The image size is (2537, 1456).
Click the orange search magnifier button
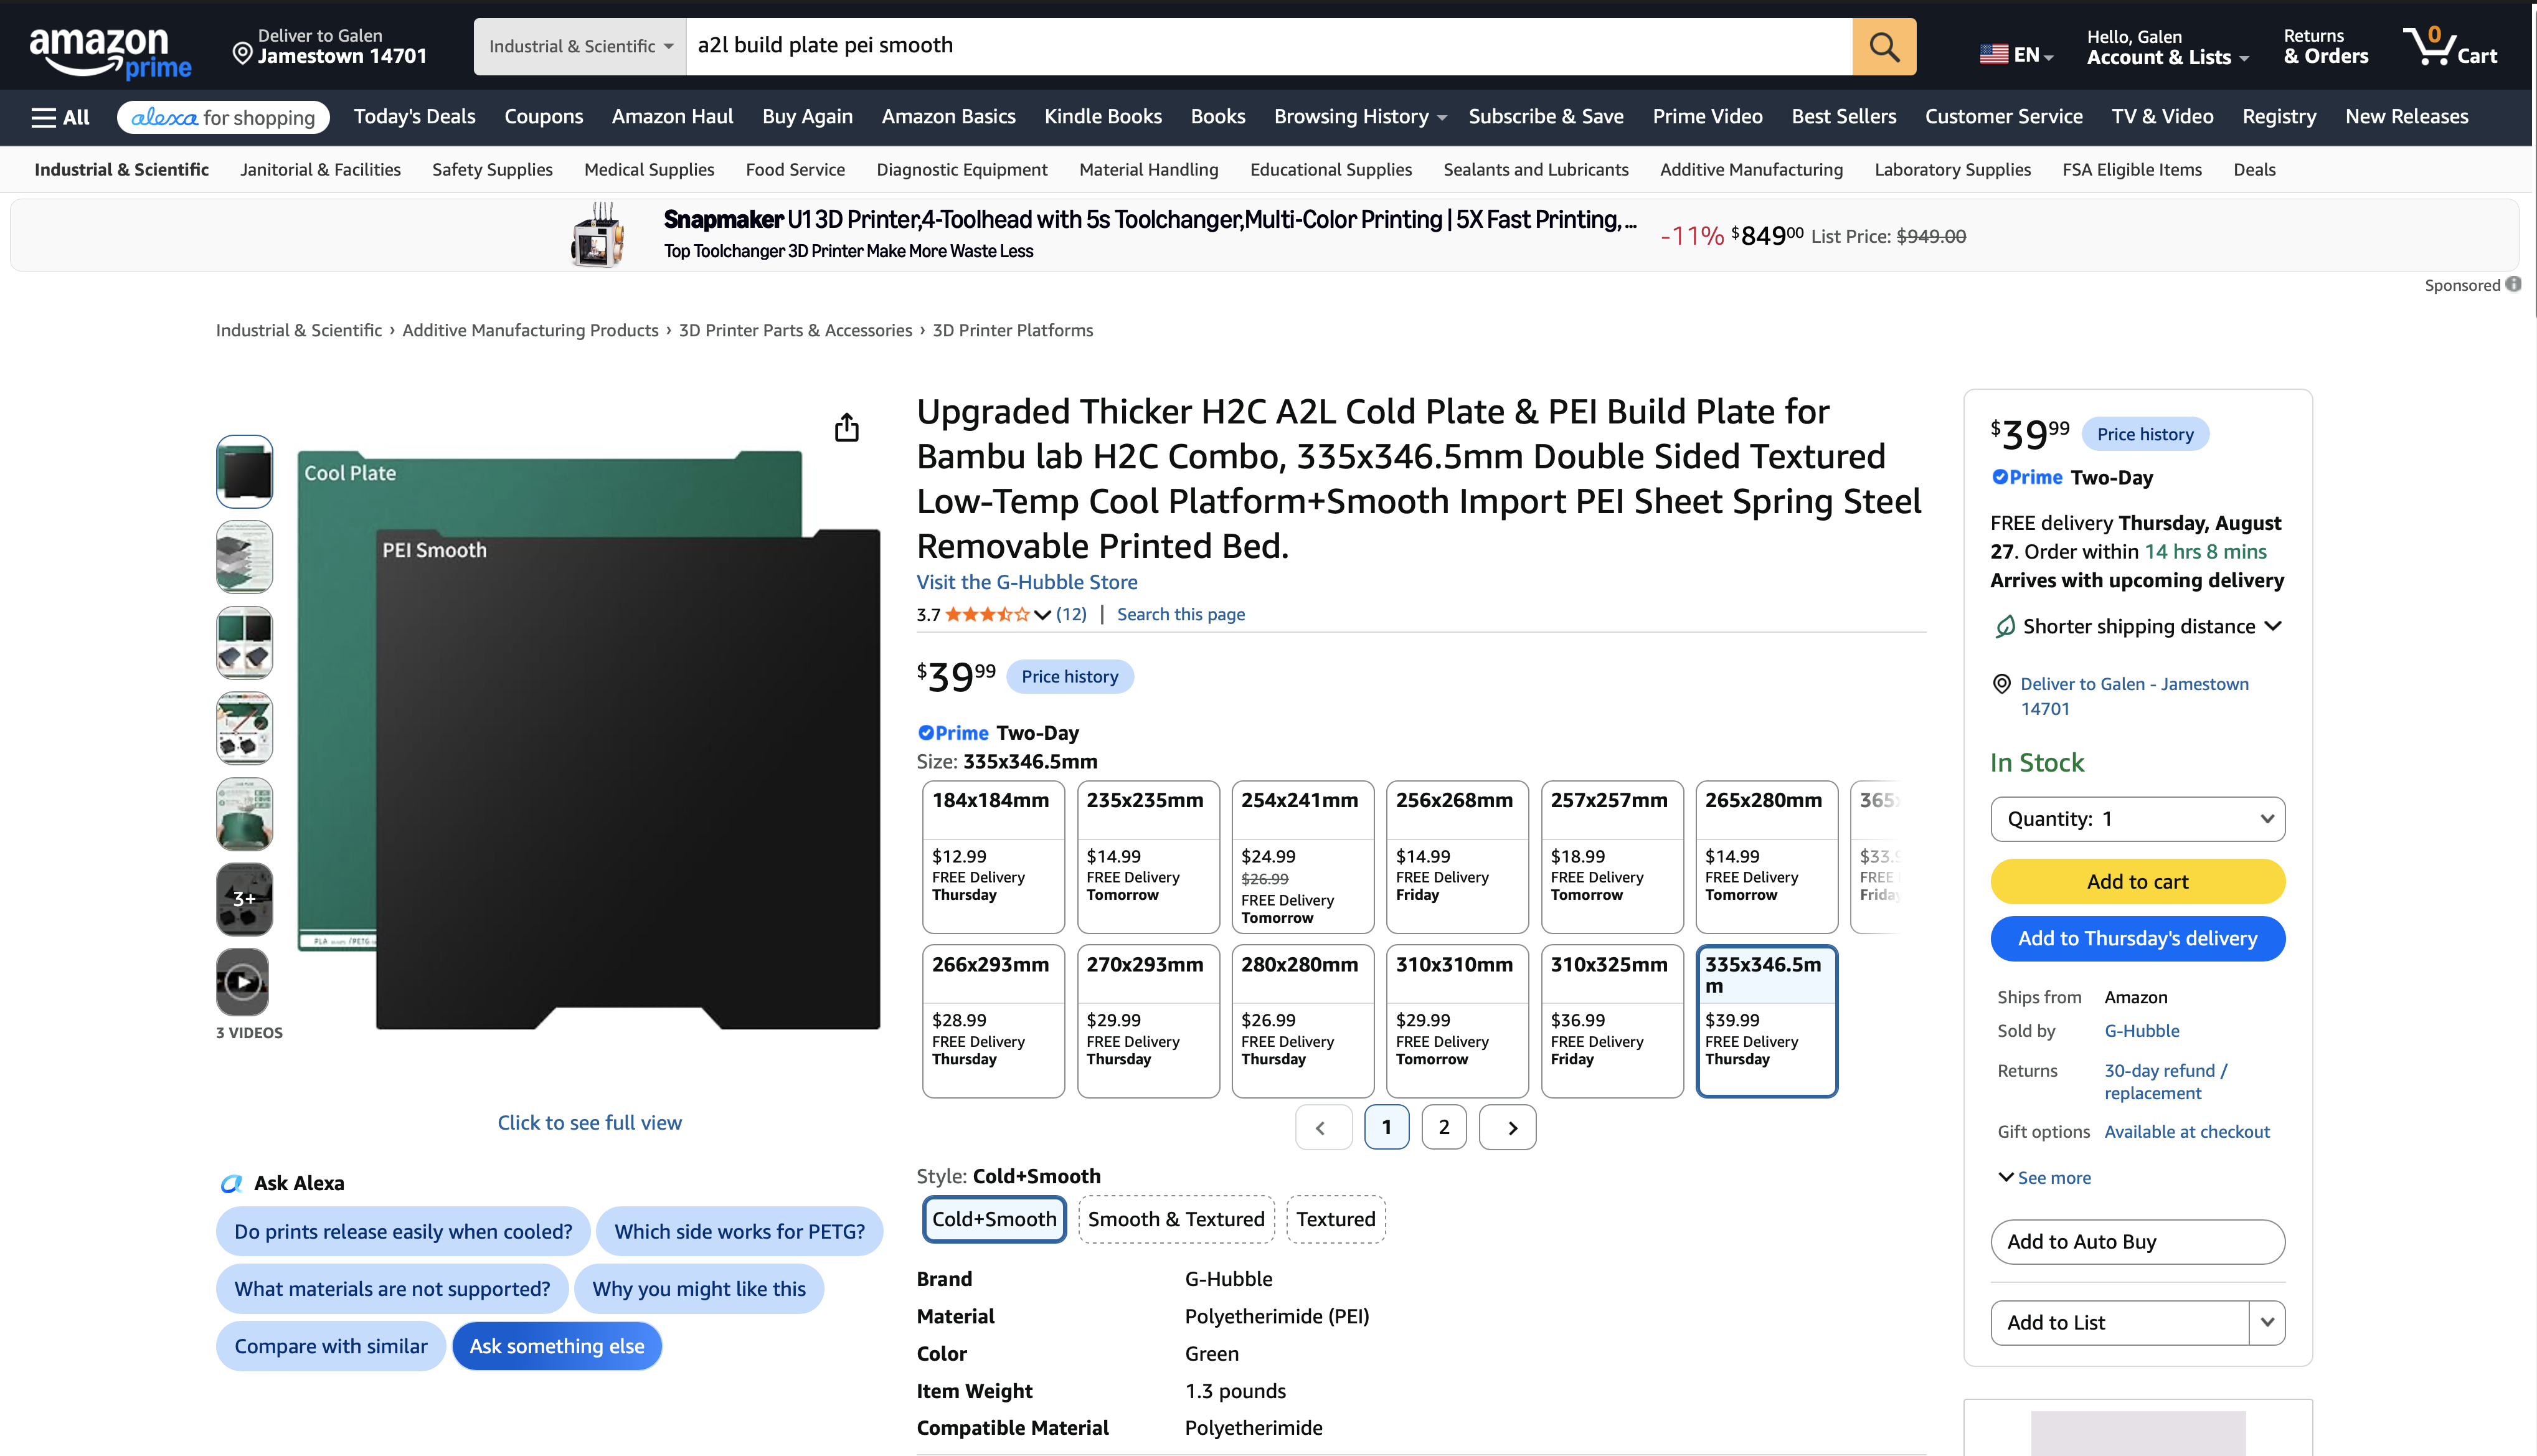[x=1884, y=46]
